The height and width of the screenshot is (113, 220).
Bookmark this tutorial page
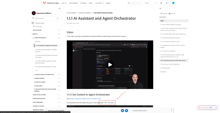coord(164,13)
